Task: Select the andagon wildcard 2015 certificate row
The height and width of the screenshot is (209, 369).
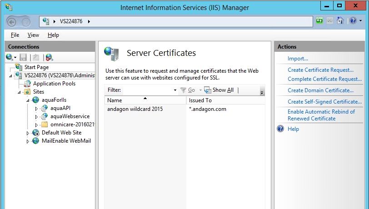Action: click(x=135, y=109)
